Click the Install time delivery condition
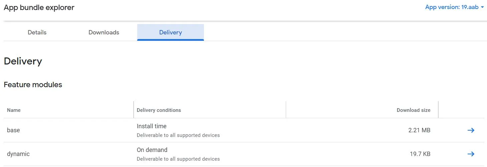487x167 pixels. (x=152, y=126)
